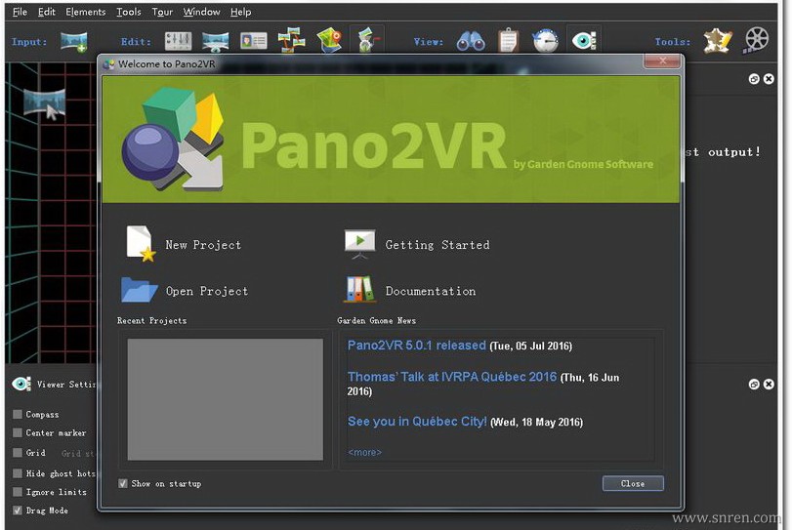This screenshot has width=792, height=530.
Task: Open the clipboard List View icon
Action: (x=509, y=41)
